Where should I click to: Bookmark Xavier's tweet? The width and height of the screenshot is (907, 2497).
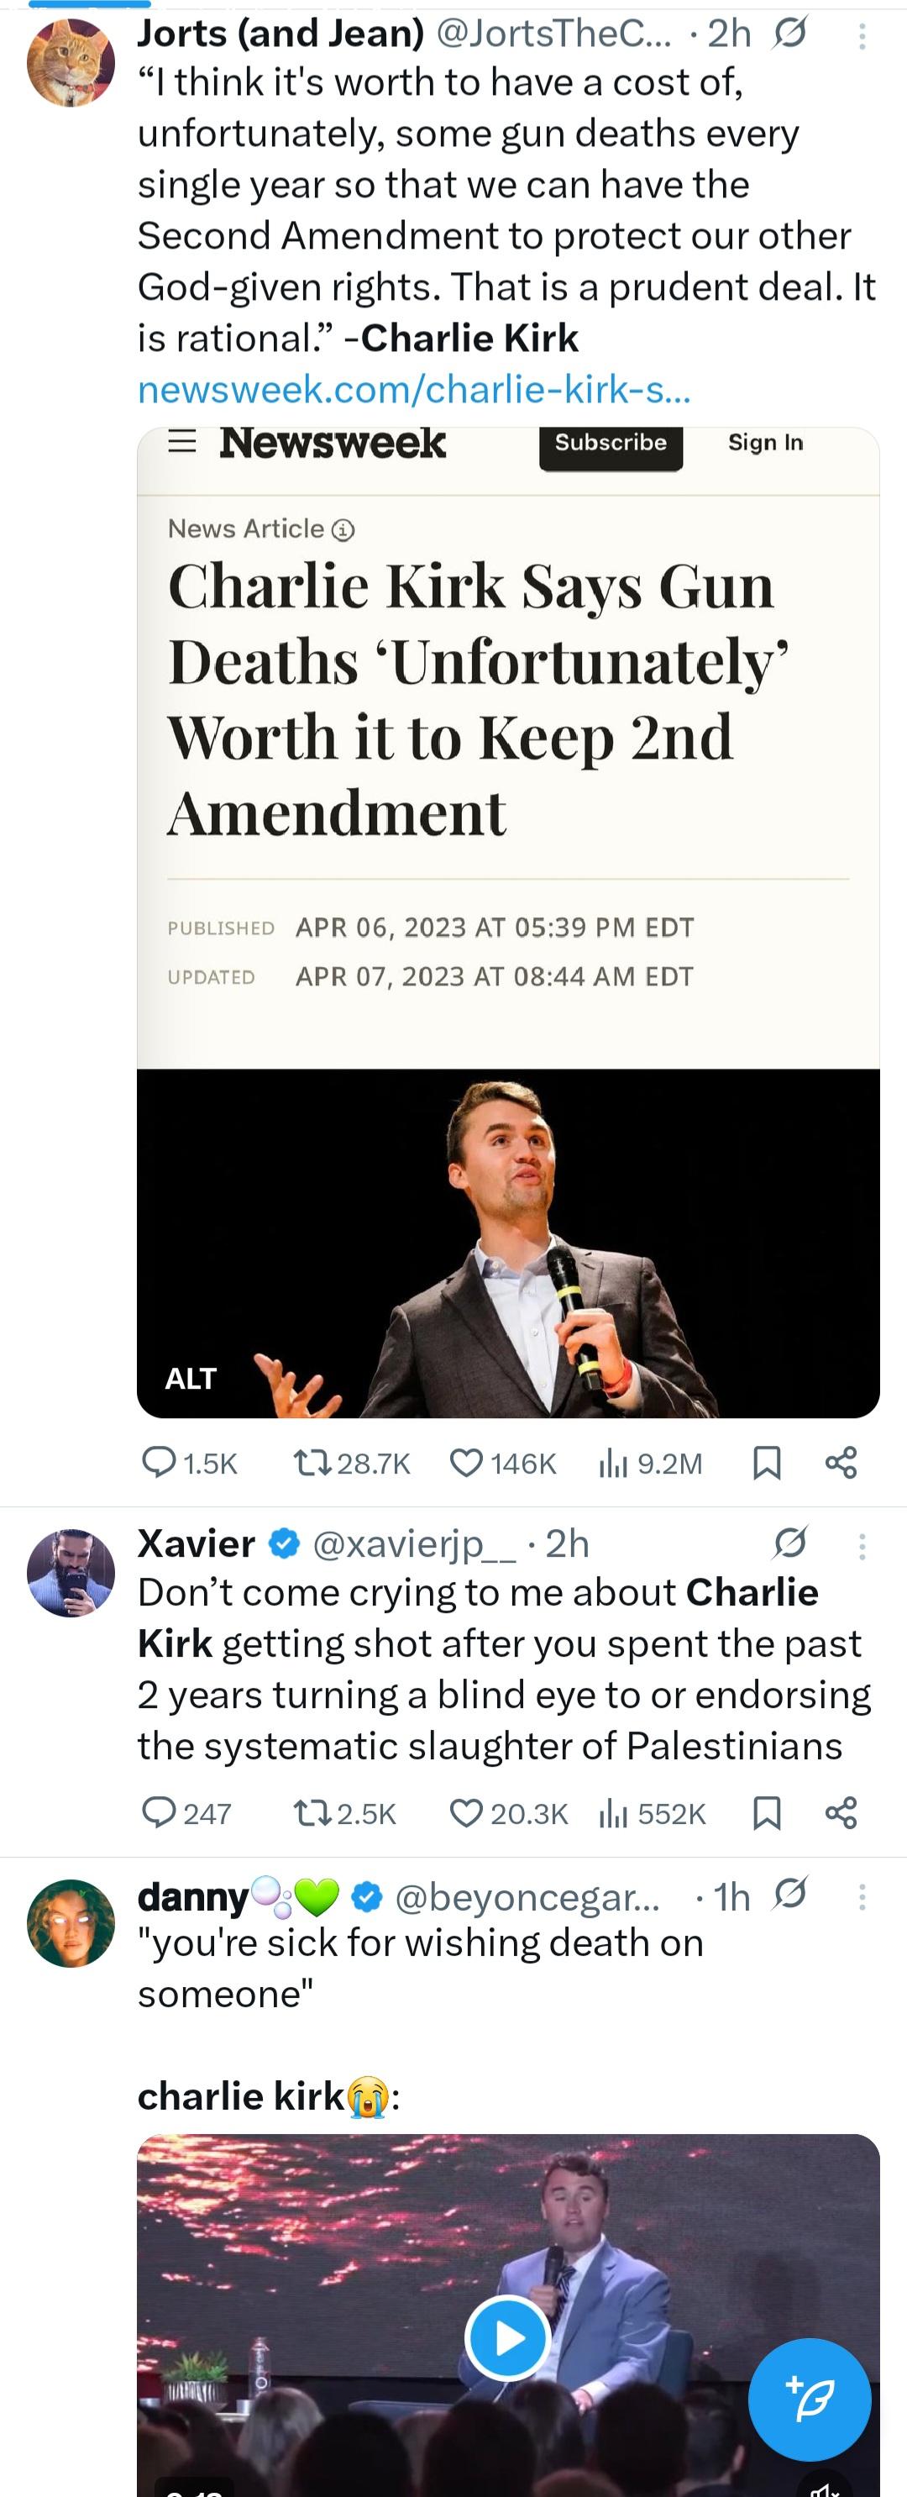tap(767, 1812)
